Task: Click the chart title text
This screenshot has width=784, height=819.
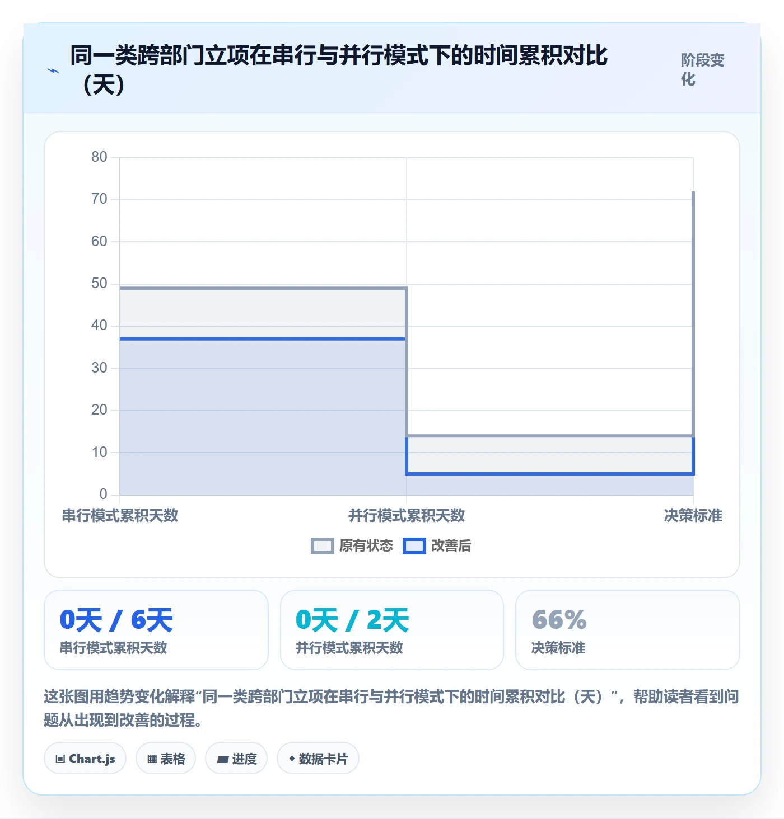Action: (x=339, y=70)
